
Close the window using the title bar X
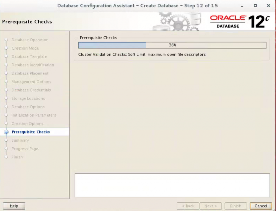(x=268, y=6)
